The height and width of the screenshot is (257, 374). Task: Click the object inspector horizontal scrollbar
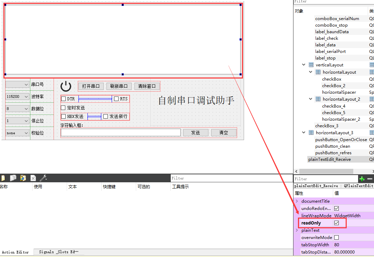[x=326, y=171]
